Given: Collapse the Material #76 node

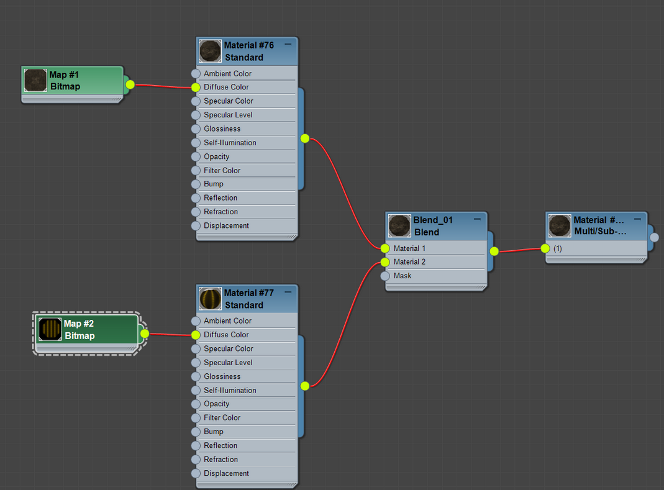Looking at the screenshot, I should click(287, 44).
